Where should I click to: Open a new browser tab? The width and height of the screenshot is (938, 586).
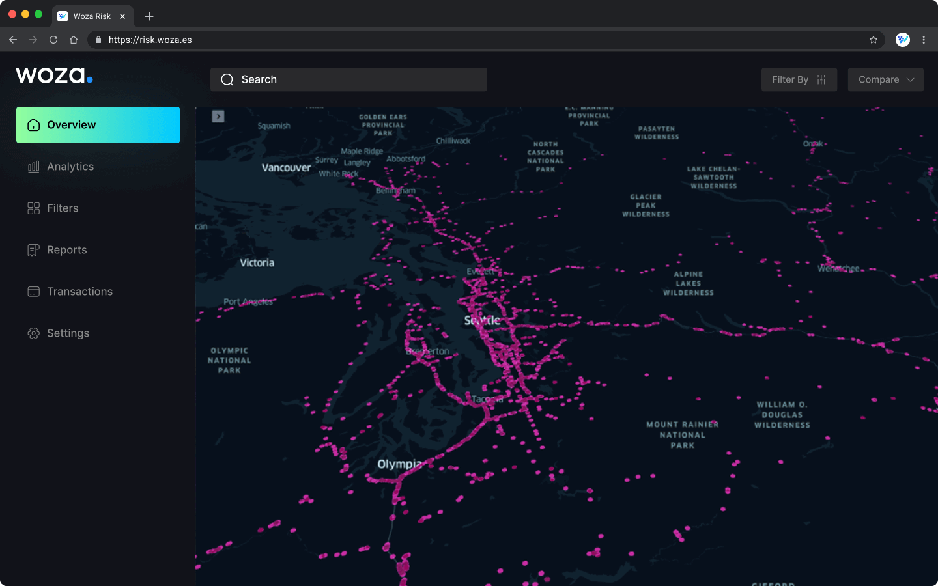point(149,16)
